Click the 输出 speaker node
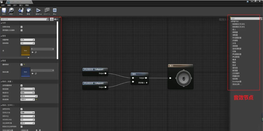Screen dimensions: 263x131 click(x=180, y=76)
